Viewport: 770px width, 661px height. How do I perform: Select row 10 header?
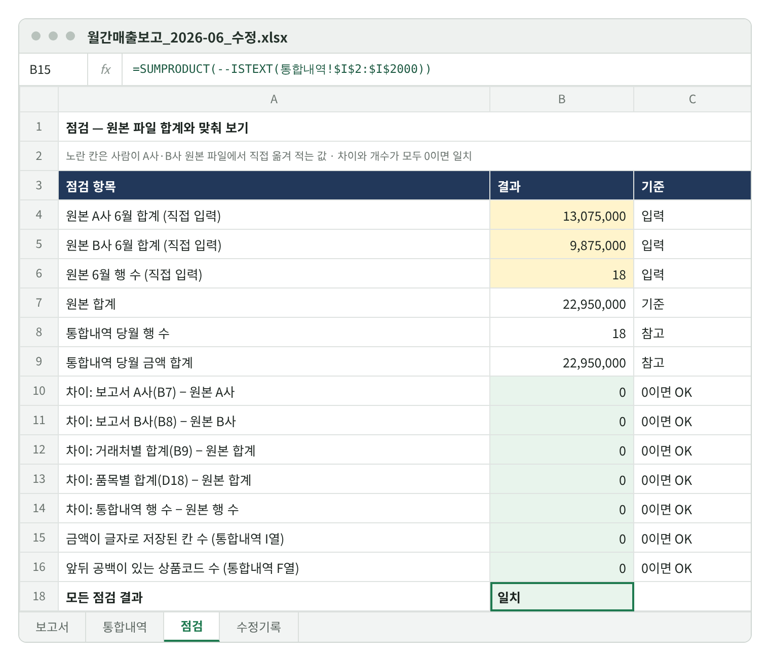tap(39, 391)
